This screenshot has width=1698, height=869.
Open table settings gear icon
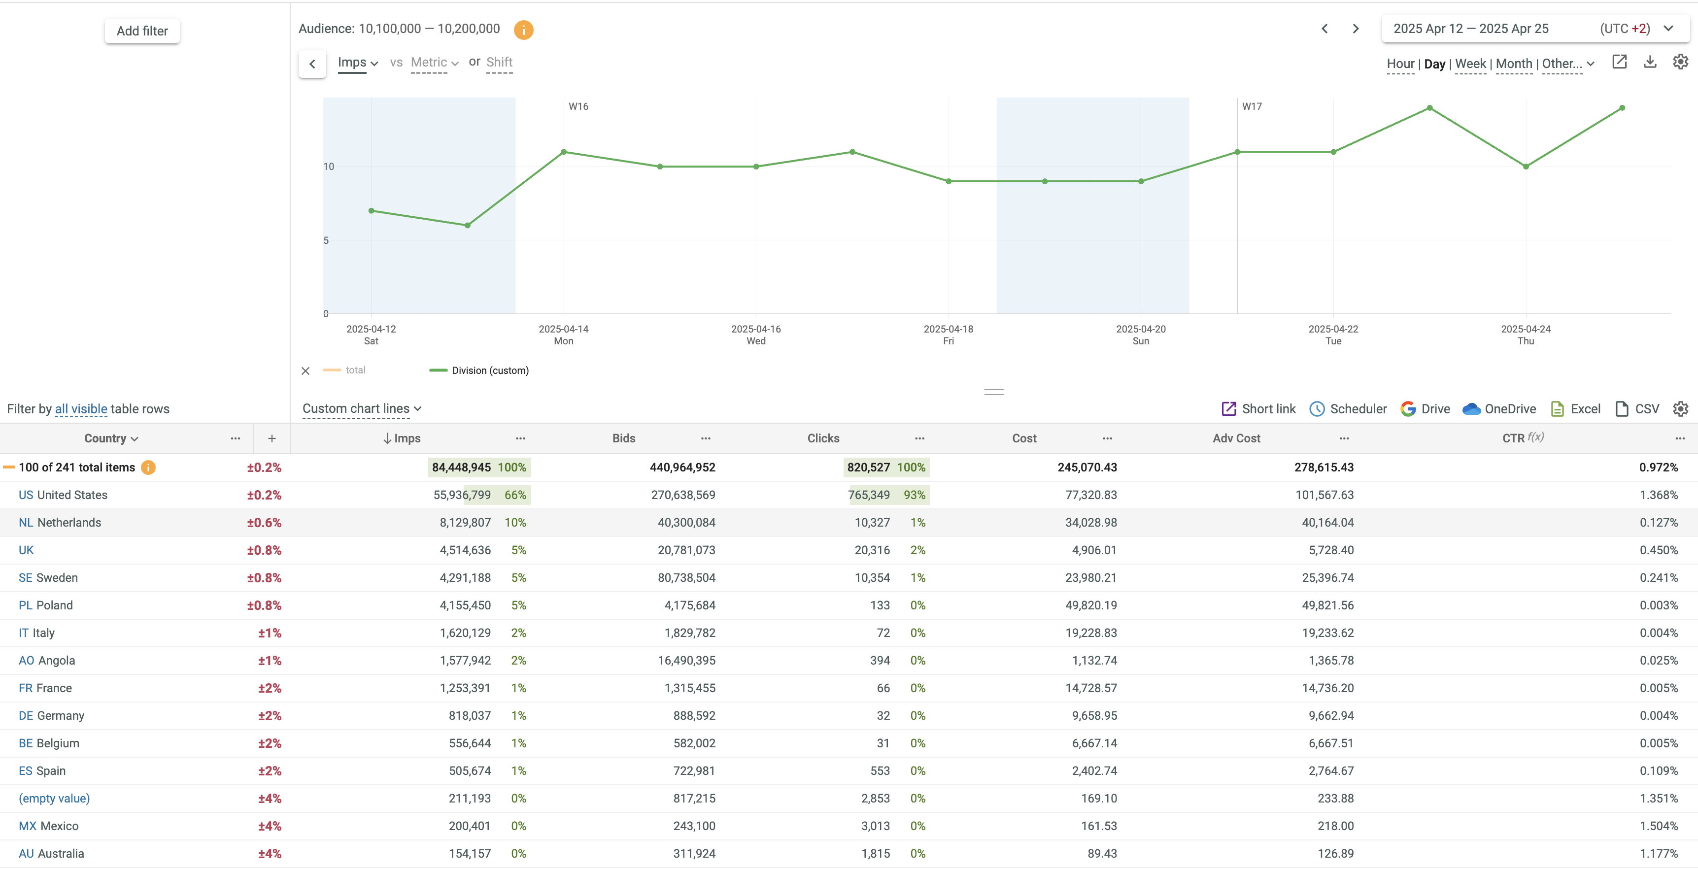[1680, 408]
